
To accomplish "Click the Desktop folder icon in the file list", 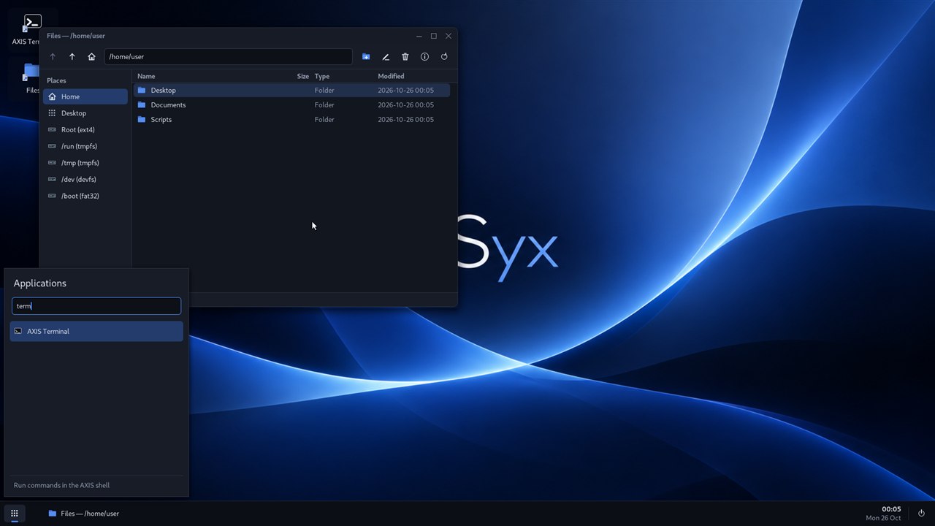I will [142, 91].
